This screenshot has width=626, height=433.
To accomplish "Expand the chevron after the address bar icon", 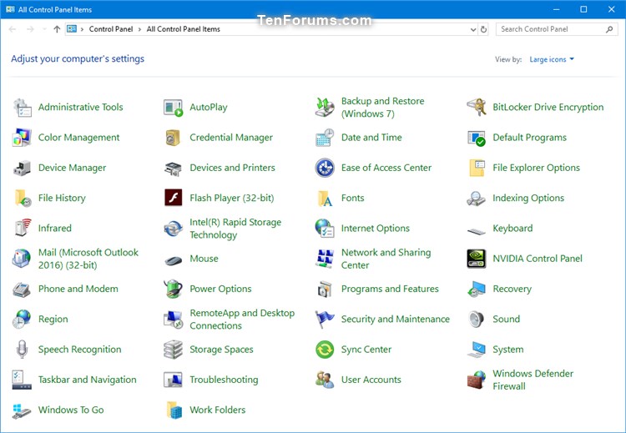I will click(82, 29).
